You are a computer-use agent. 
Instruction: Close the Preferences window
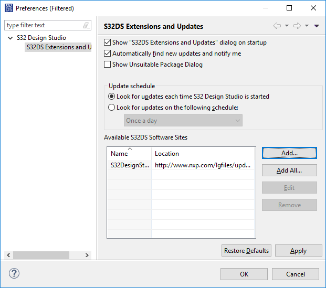[x=313, y=8]
